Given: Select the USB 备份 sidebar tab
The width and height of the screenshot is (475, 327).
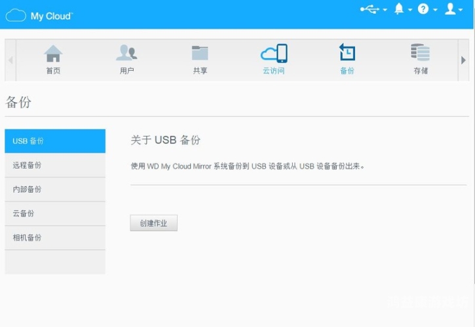Looking at the screenshot, I should click(55, 141).
